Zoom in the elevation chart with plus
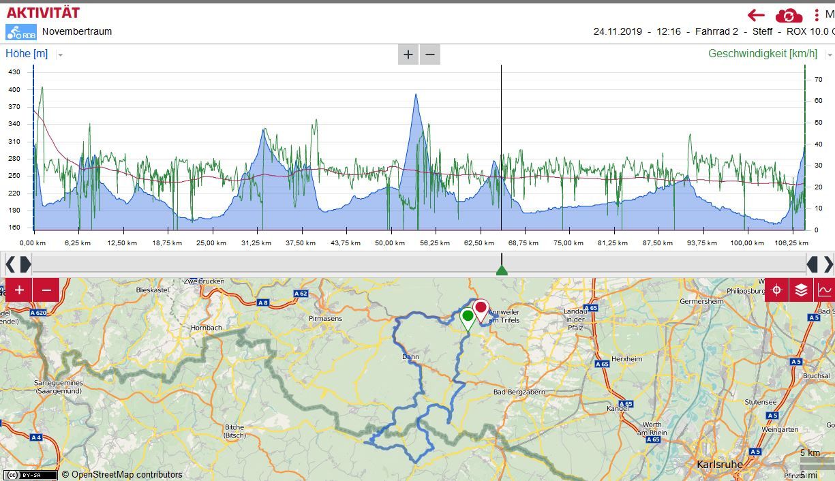The width and height of the screenshot is (835, 481). coord(408,55)
